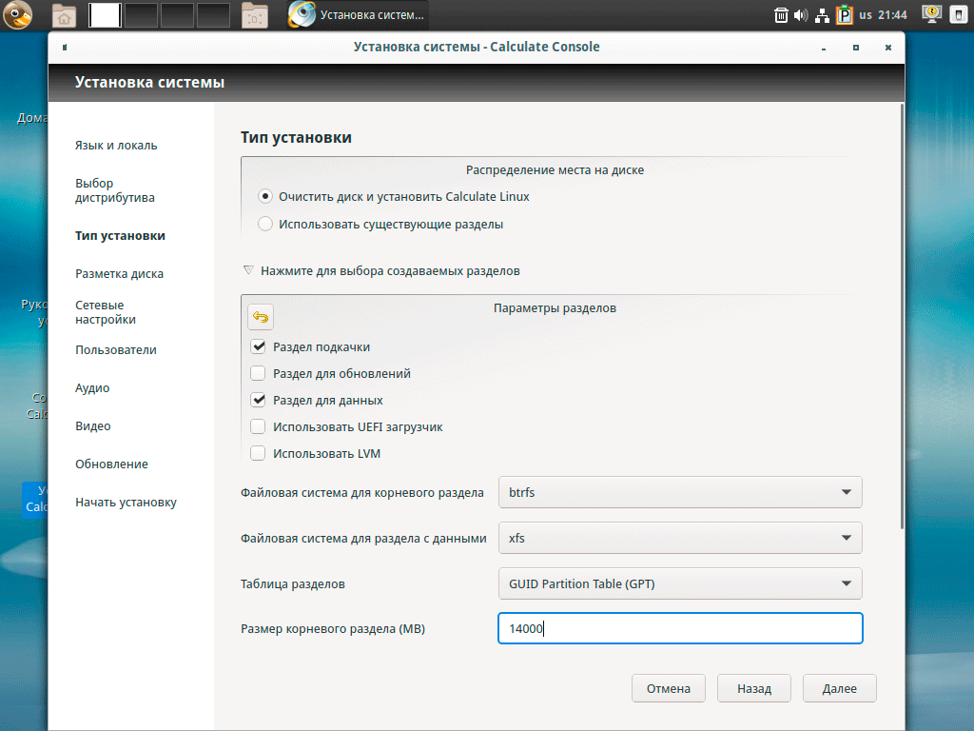The height and width of the screenshot is (731, 974).
Task: Click the 'Назад' button
Action: (754, 689)
